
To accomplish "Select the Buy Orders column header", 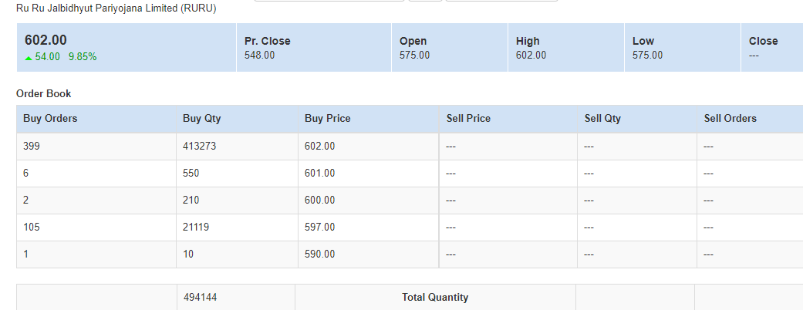I will [50, 118].
